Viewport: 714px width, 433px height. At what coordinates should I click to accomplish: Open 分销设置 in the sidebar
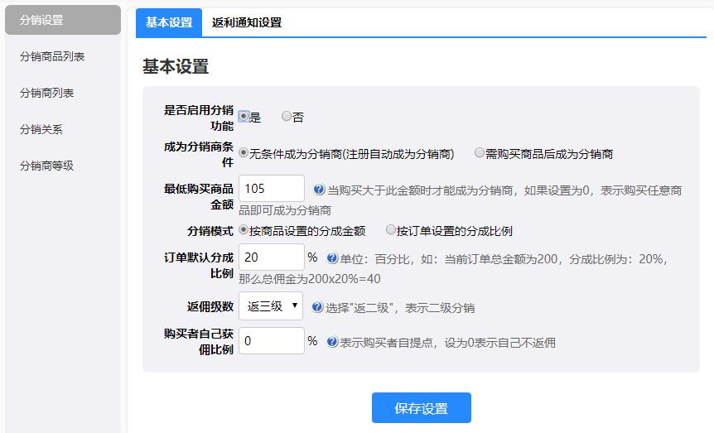[x=63, y=20]
